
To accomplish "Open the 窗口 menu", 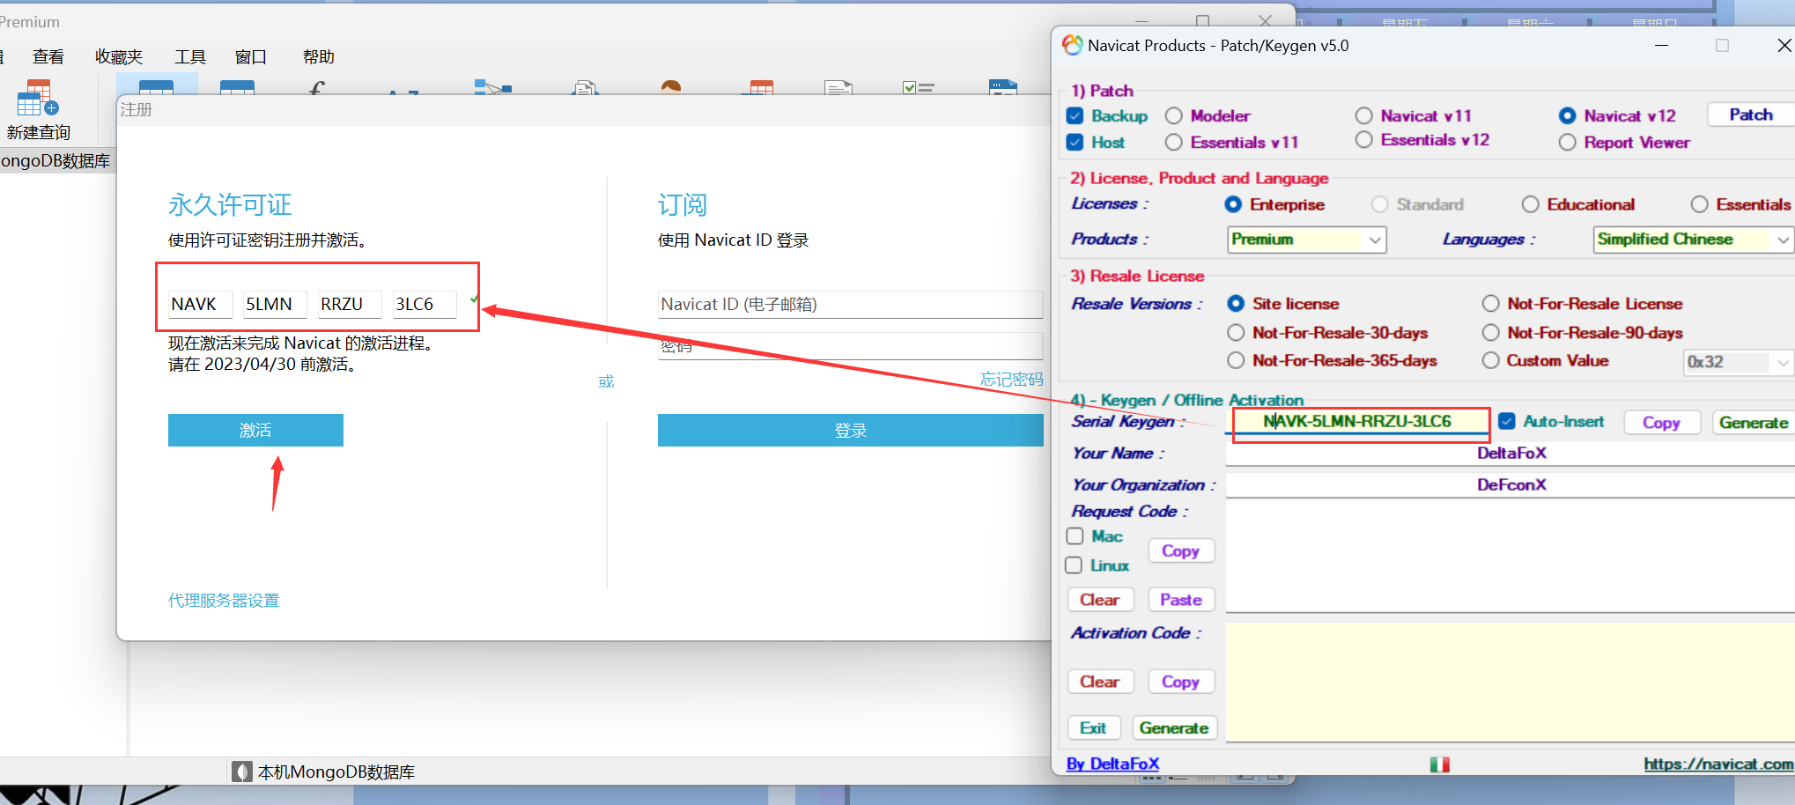I will 251,57.
